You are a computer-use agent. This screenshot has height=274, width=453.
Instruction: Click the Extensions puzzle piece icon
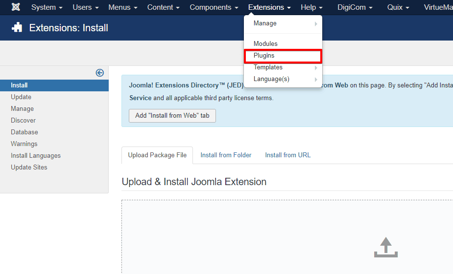coord(17,28)
